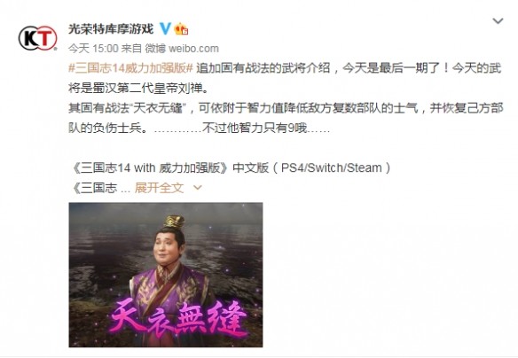Click the orange crown membership badge
Viewport: 518px width, 358px height.
(x=181, y=29)
